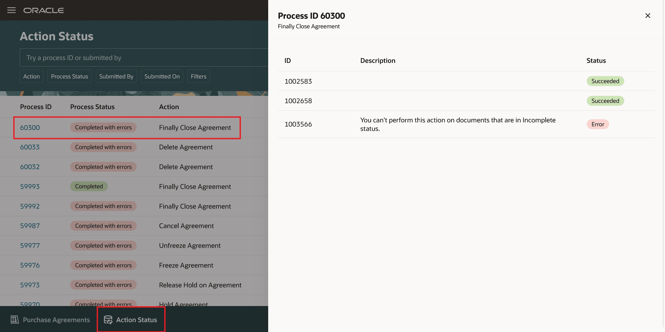Open process ID 60300 link
Viewport: 665px width, 332px height.
click(30, 128)
